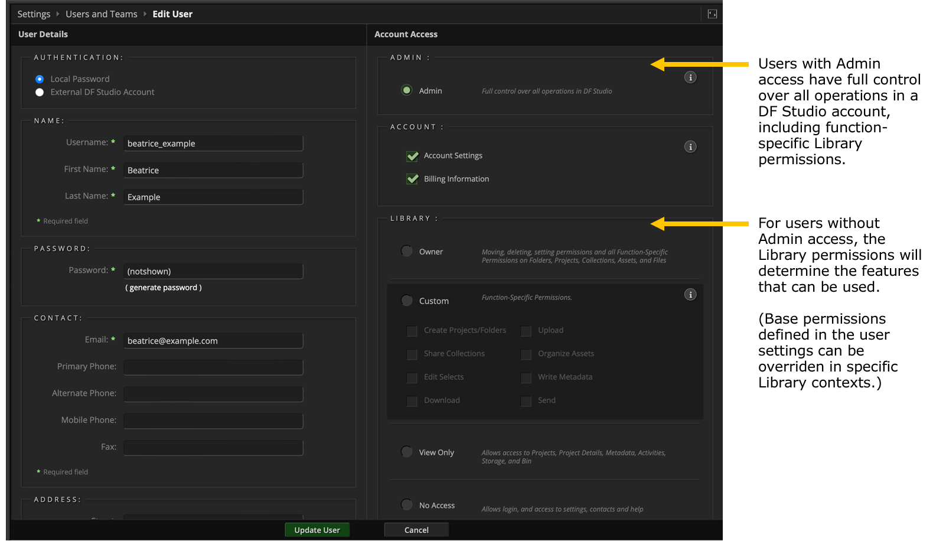The height and width of the screenshot is (541, 933).
Task: Uncheck the Billing Information checkbox
Action: pyautogui.click(x=412, y=179)
